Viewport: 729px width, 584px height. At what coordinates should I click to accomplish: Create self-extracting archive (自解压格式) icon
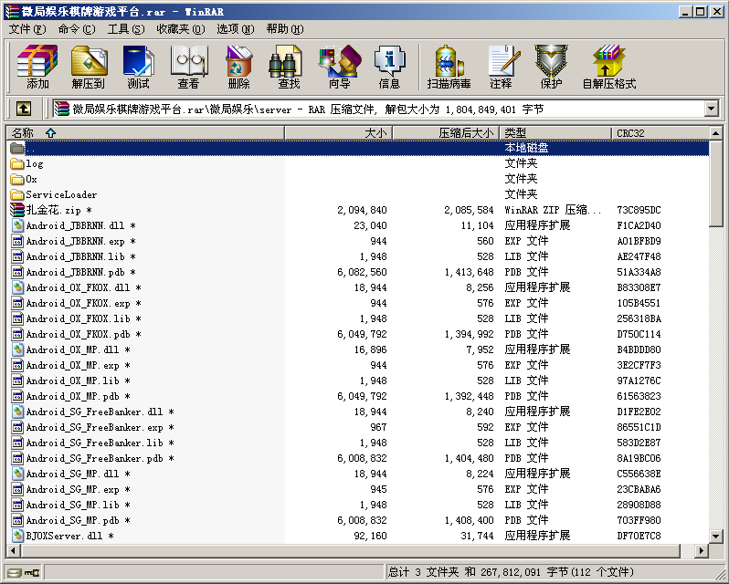click(608, 66)
